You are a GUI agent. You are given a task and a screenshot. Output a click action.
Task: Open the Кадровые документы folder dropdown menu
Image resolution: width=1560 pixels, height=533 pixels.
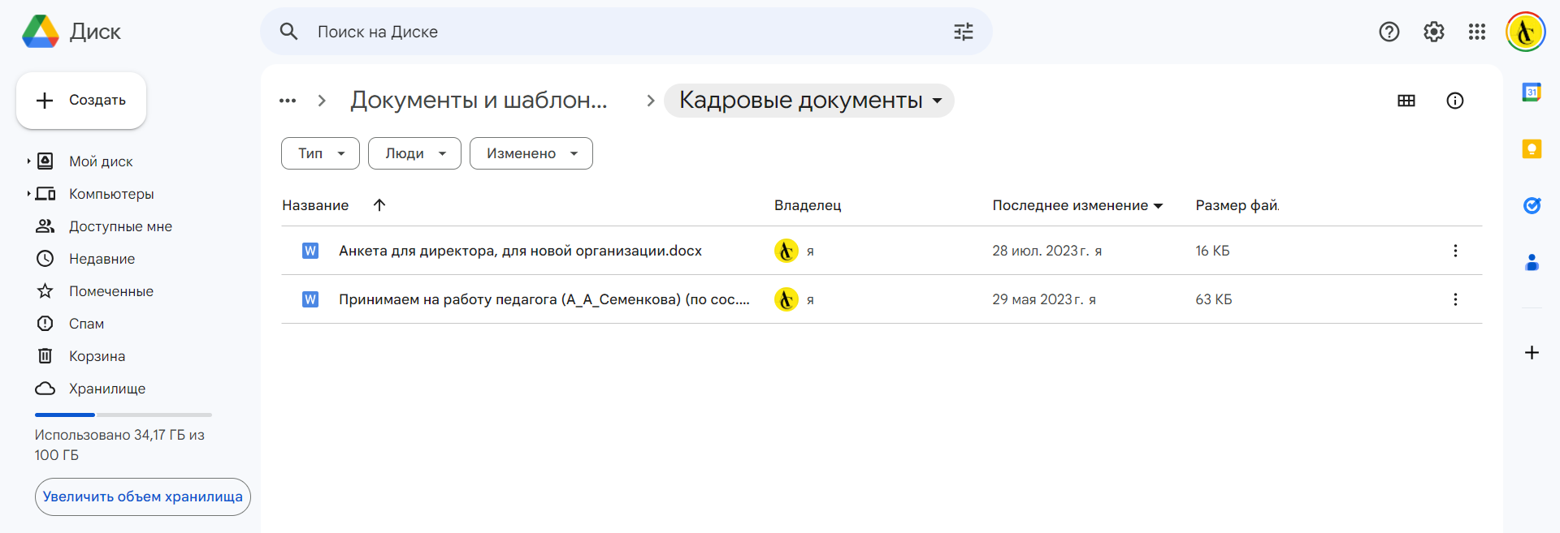pyautogui.click(x=809, y=101)
